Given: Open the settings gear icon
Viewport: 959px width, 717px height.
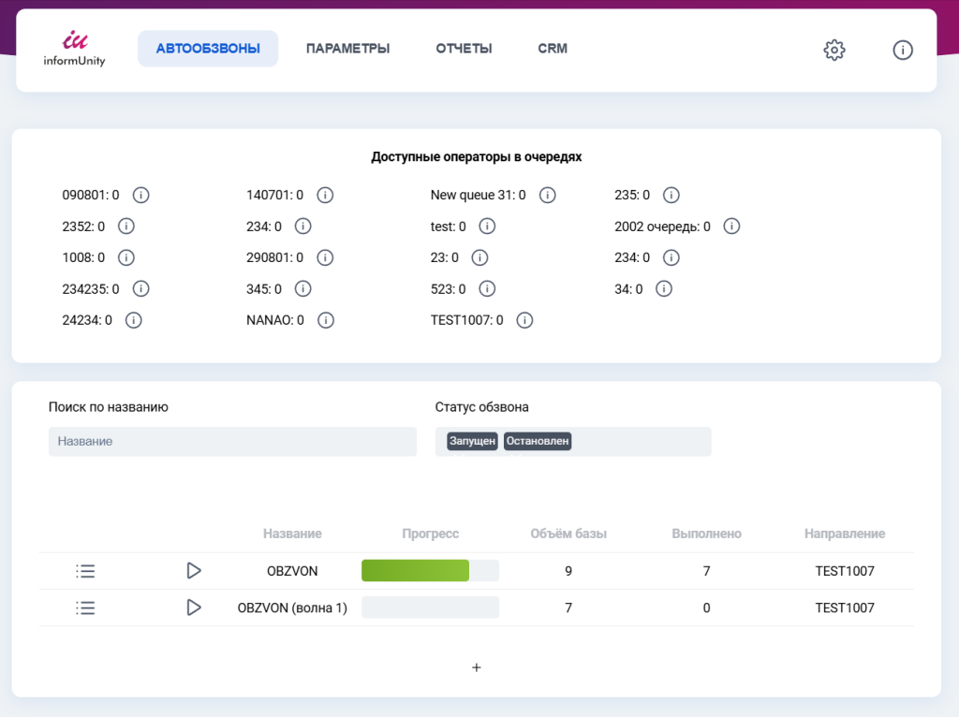Looking at the screenshot, I should pos(834,50).
